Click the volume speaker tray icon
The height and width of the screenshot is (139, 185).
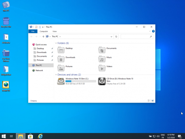tap(158, 136)
